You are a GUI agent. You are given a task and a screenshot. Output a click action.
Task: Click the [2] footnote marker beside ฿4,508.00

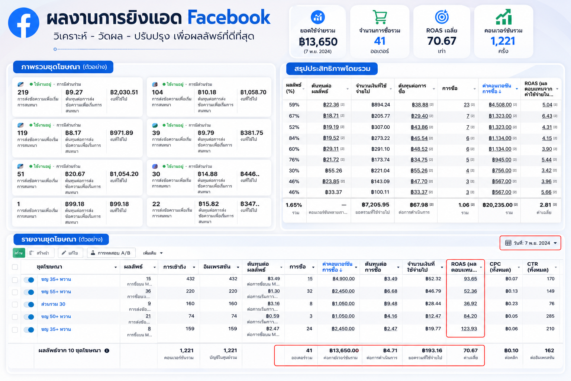[x=515, y=105]
